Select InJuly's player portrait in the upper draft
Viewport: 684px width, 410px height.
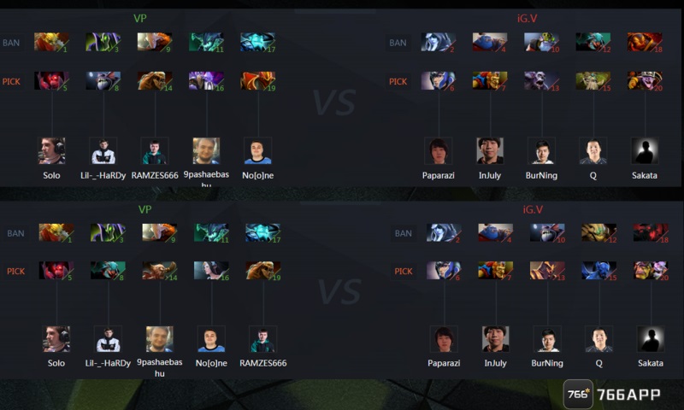point(490,150)
